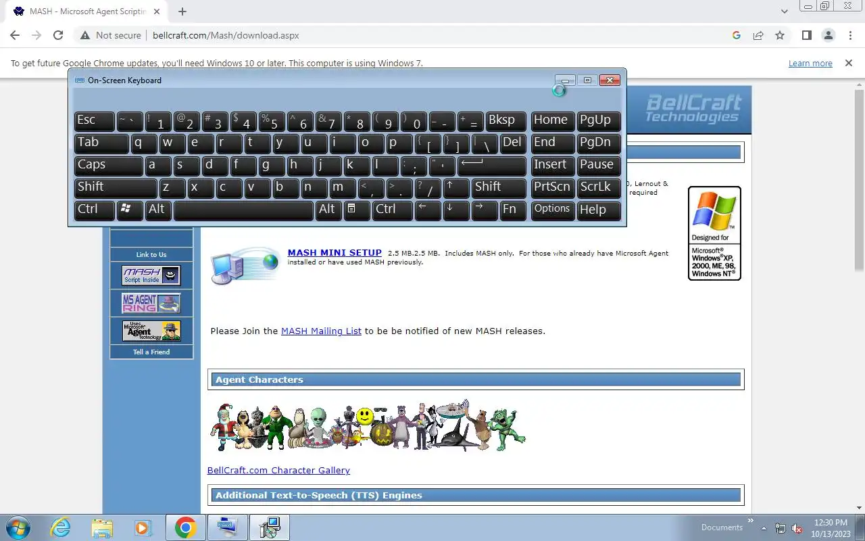Toggle Chrome side panel icon

pos(807,35)
